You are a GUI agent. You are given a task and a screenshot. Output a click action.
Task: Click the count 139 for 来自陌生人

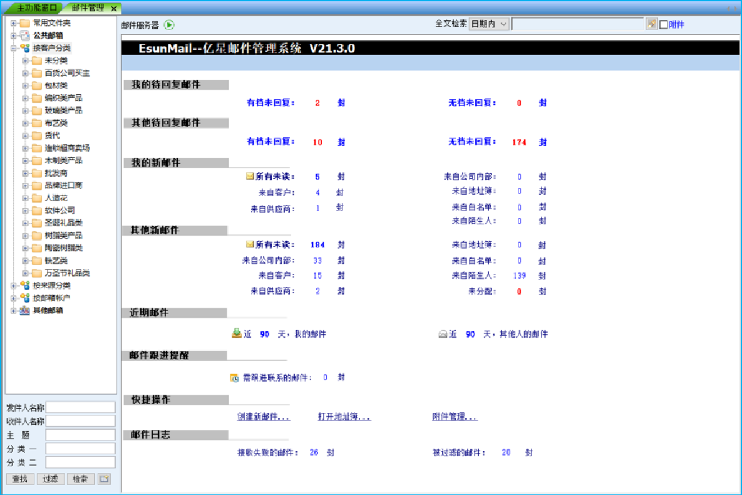tap(519, 275)
